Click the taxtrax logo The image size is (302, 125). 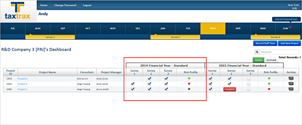18,11
